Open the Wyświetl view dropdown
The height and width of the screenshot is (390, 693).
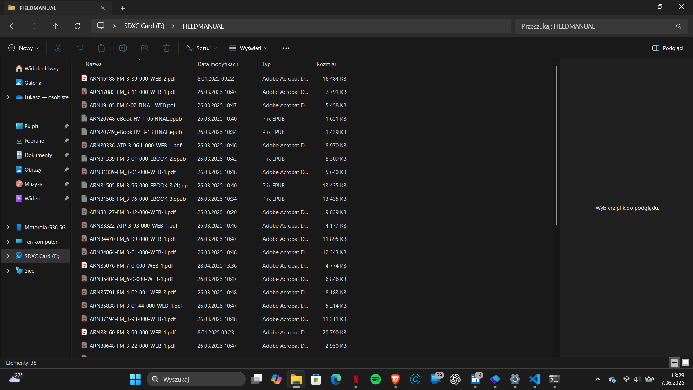click(x=248, y=48)
